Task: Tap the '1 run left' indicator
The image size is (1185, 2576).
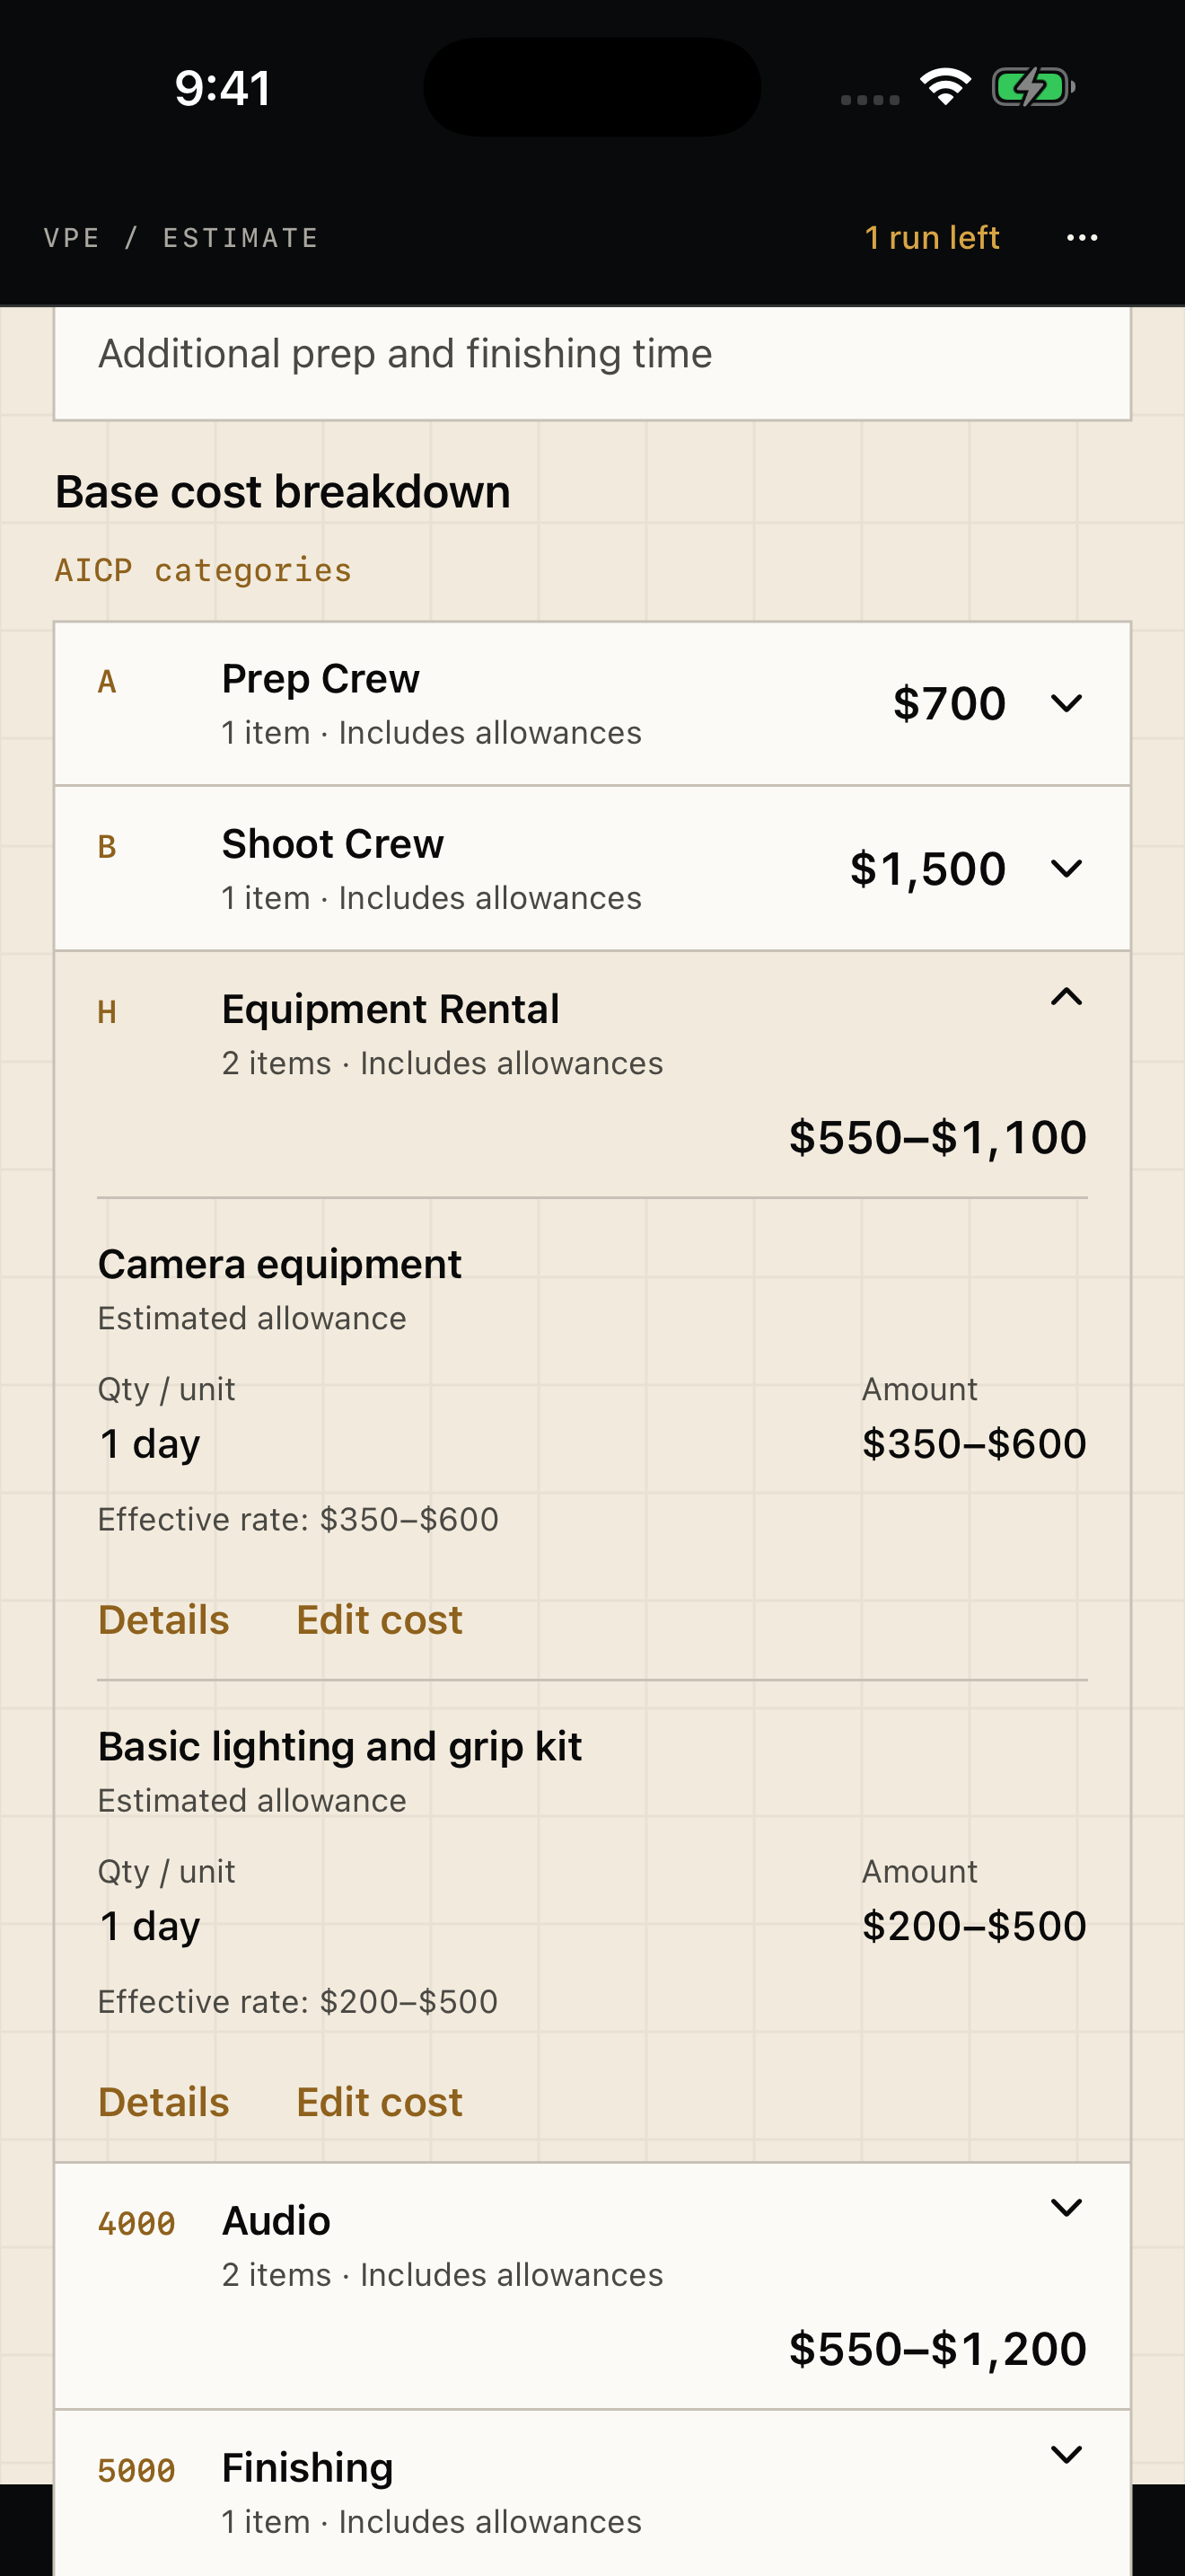Action: (x=931, y=238)
